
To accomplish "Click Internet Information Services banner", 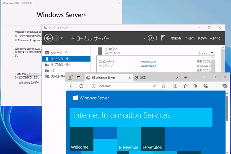I will pyautogui.click(x=141, y=118).
